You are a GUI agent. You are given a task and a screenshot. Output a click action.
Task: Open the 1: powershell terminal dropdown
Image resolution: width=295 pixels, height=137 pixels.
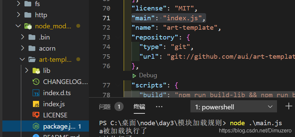click(234, 107)
